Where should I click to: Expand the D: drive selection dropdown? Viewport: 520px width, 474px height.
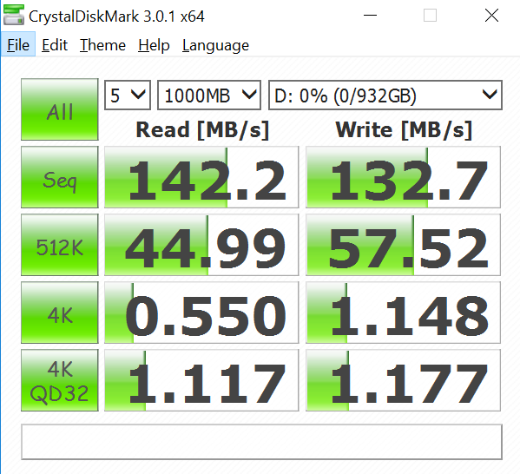(x=385, y=95)
